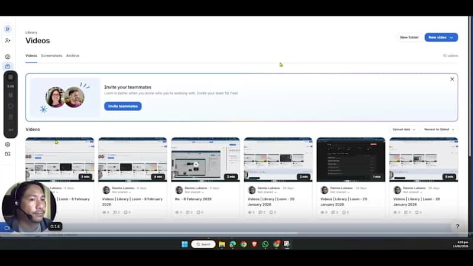Open Brave browser from the taskbar
Image resolution: width=473 pixels, height=266 pixels.
point(254,244)
